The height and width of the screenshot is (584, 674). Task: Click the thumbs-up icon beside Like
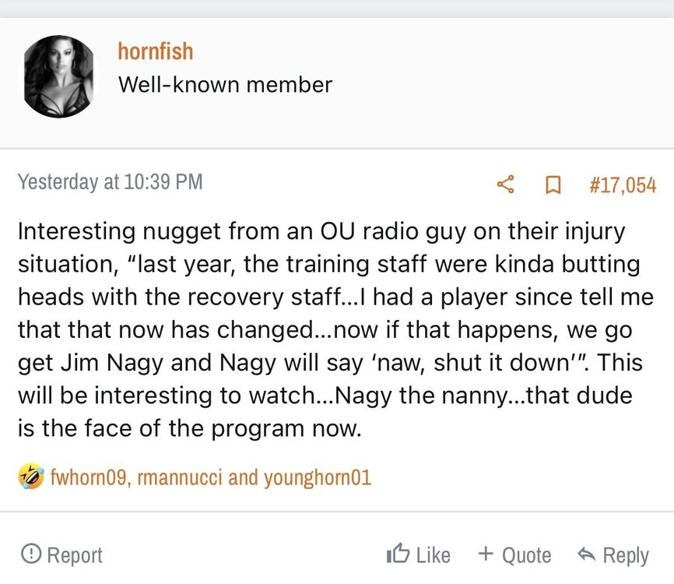click(x=398, y=554)
